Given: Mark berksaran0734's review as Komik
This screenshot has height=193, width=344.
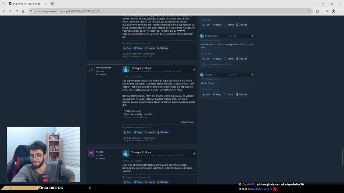Looking at the screenshot, I should [229, 59].
